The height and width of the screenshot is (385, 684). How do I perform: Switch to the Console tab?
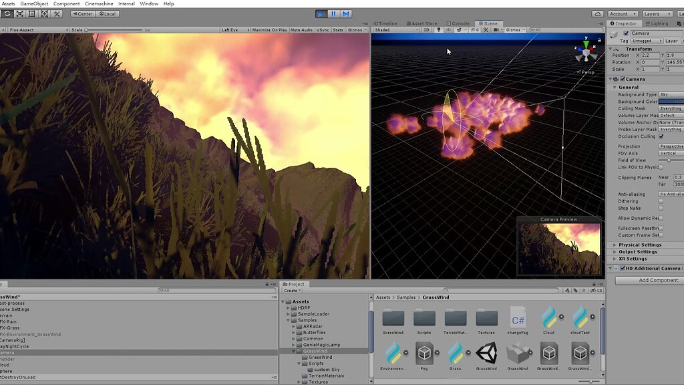458,22
